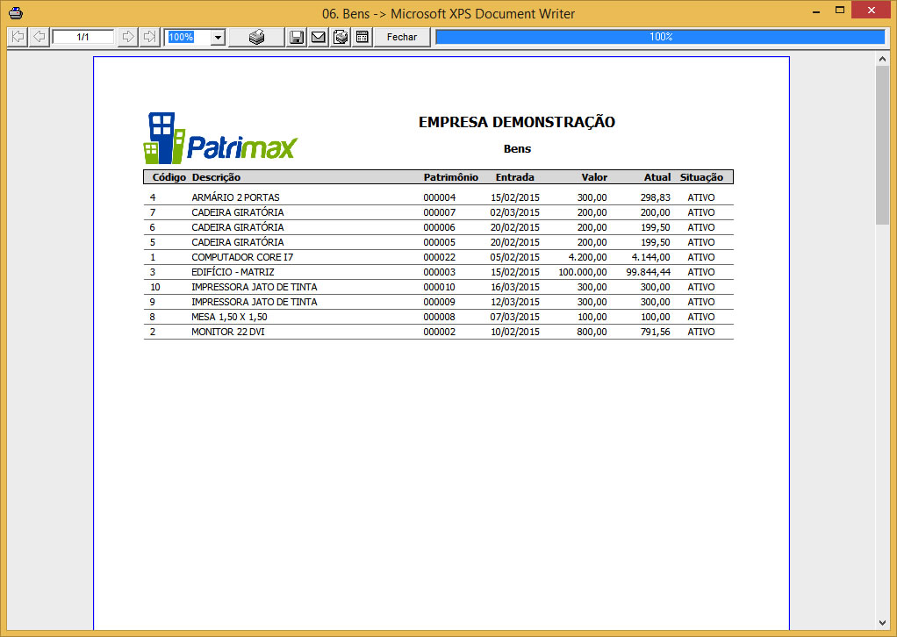Screen dimensions: 897x637
Task: Click code 5 in CADEIRA row
Action: [x=152, y=242]
